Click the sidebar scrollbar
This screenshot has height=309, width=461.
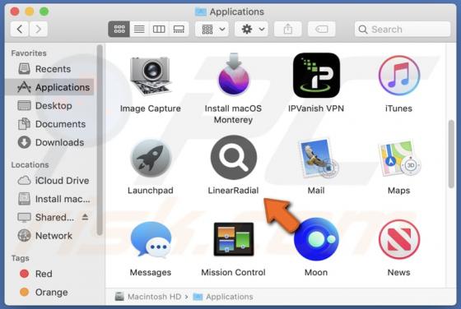pos(100,140)
